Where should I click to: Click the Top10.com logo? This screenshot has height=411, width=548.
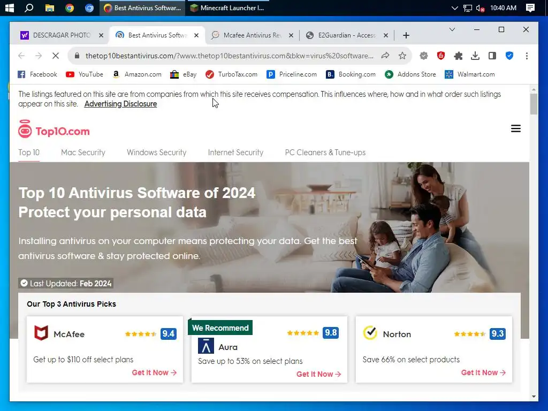[x=54, y=129]
